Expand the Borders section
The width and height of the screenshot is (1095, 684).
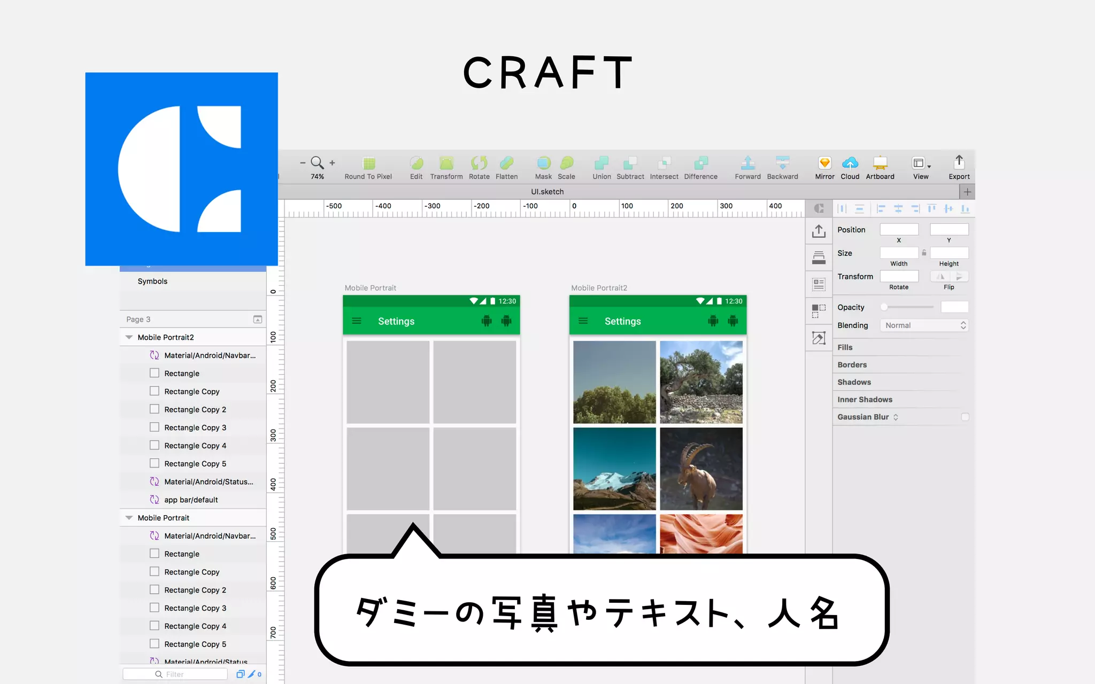[x=852, y=365]
